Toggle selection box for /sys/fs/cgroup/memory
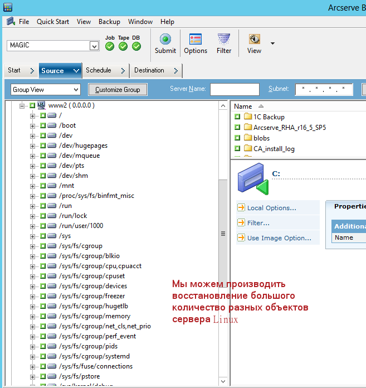Image resolution: width=366 pixels, height=388 pixels. (x=43, y=316)
